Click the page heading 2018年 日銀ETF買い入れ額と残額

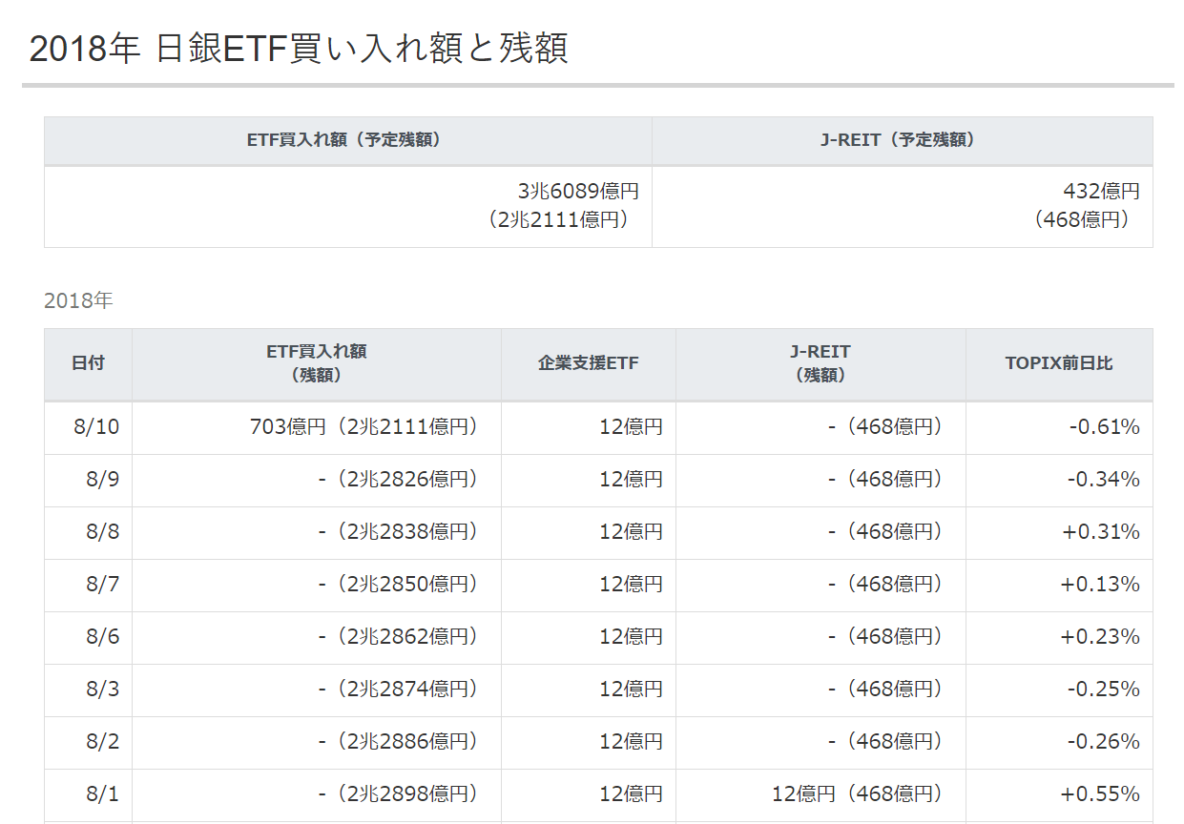click(x=299, y=49)
